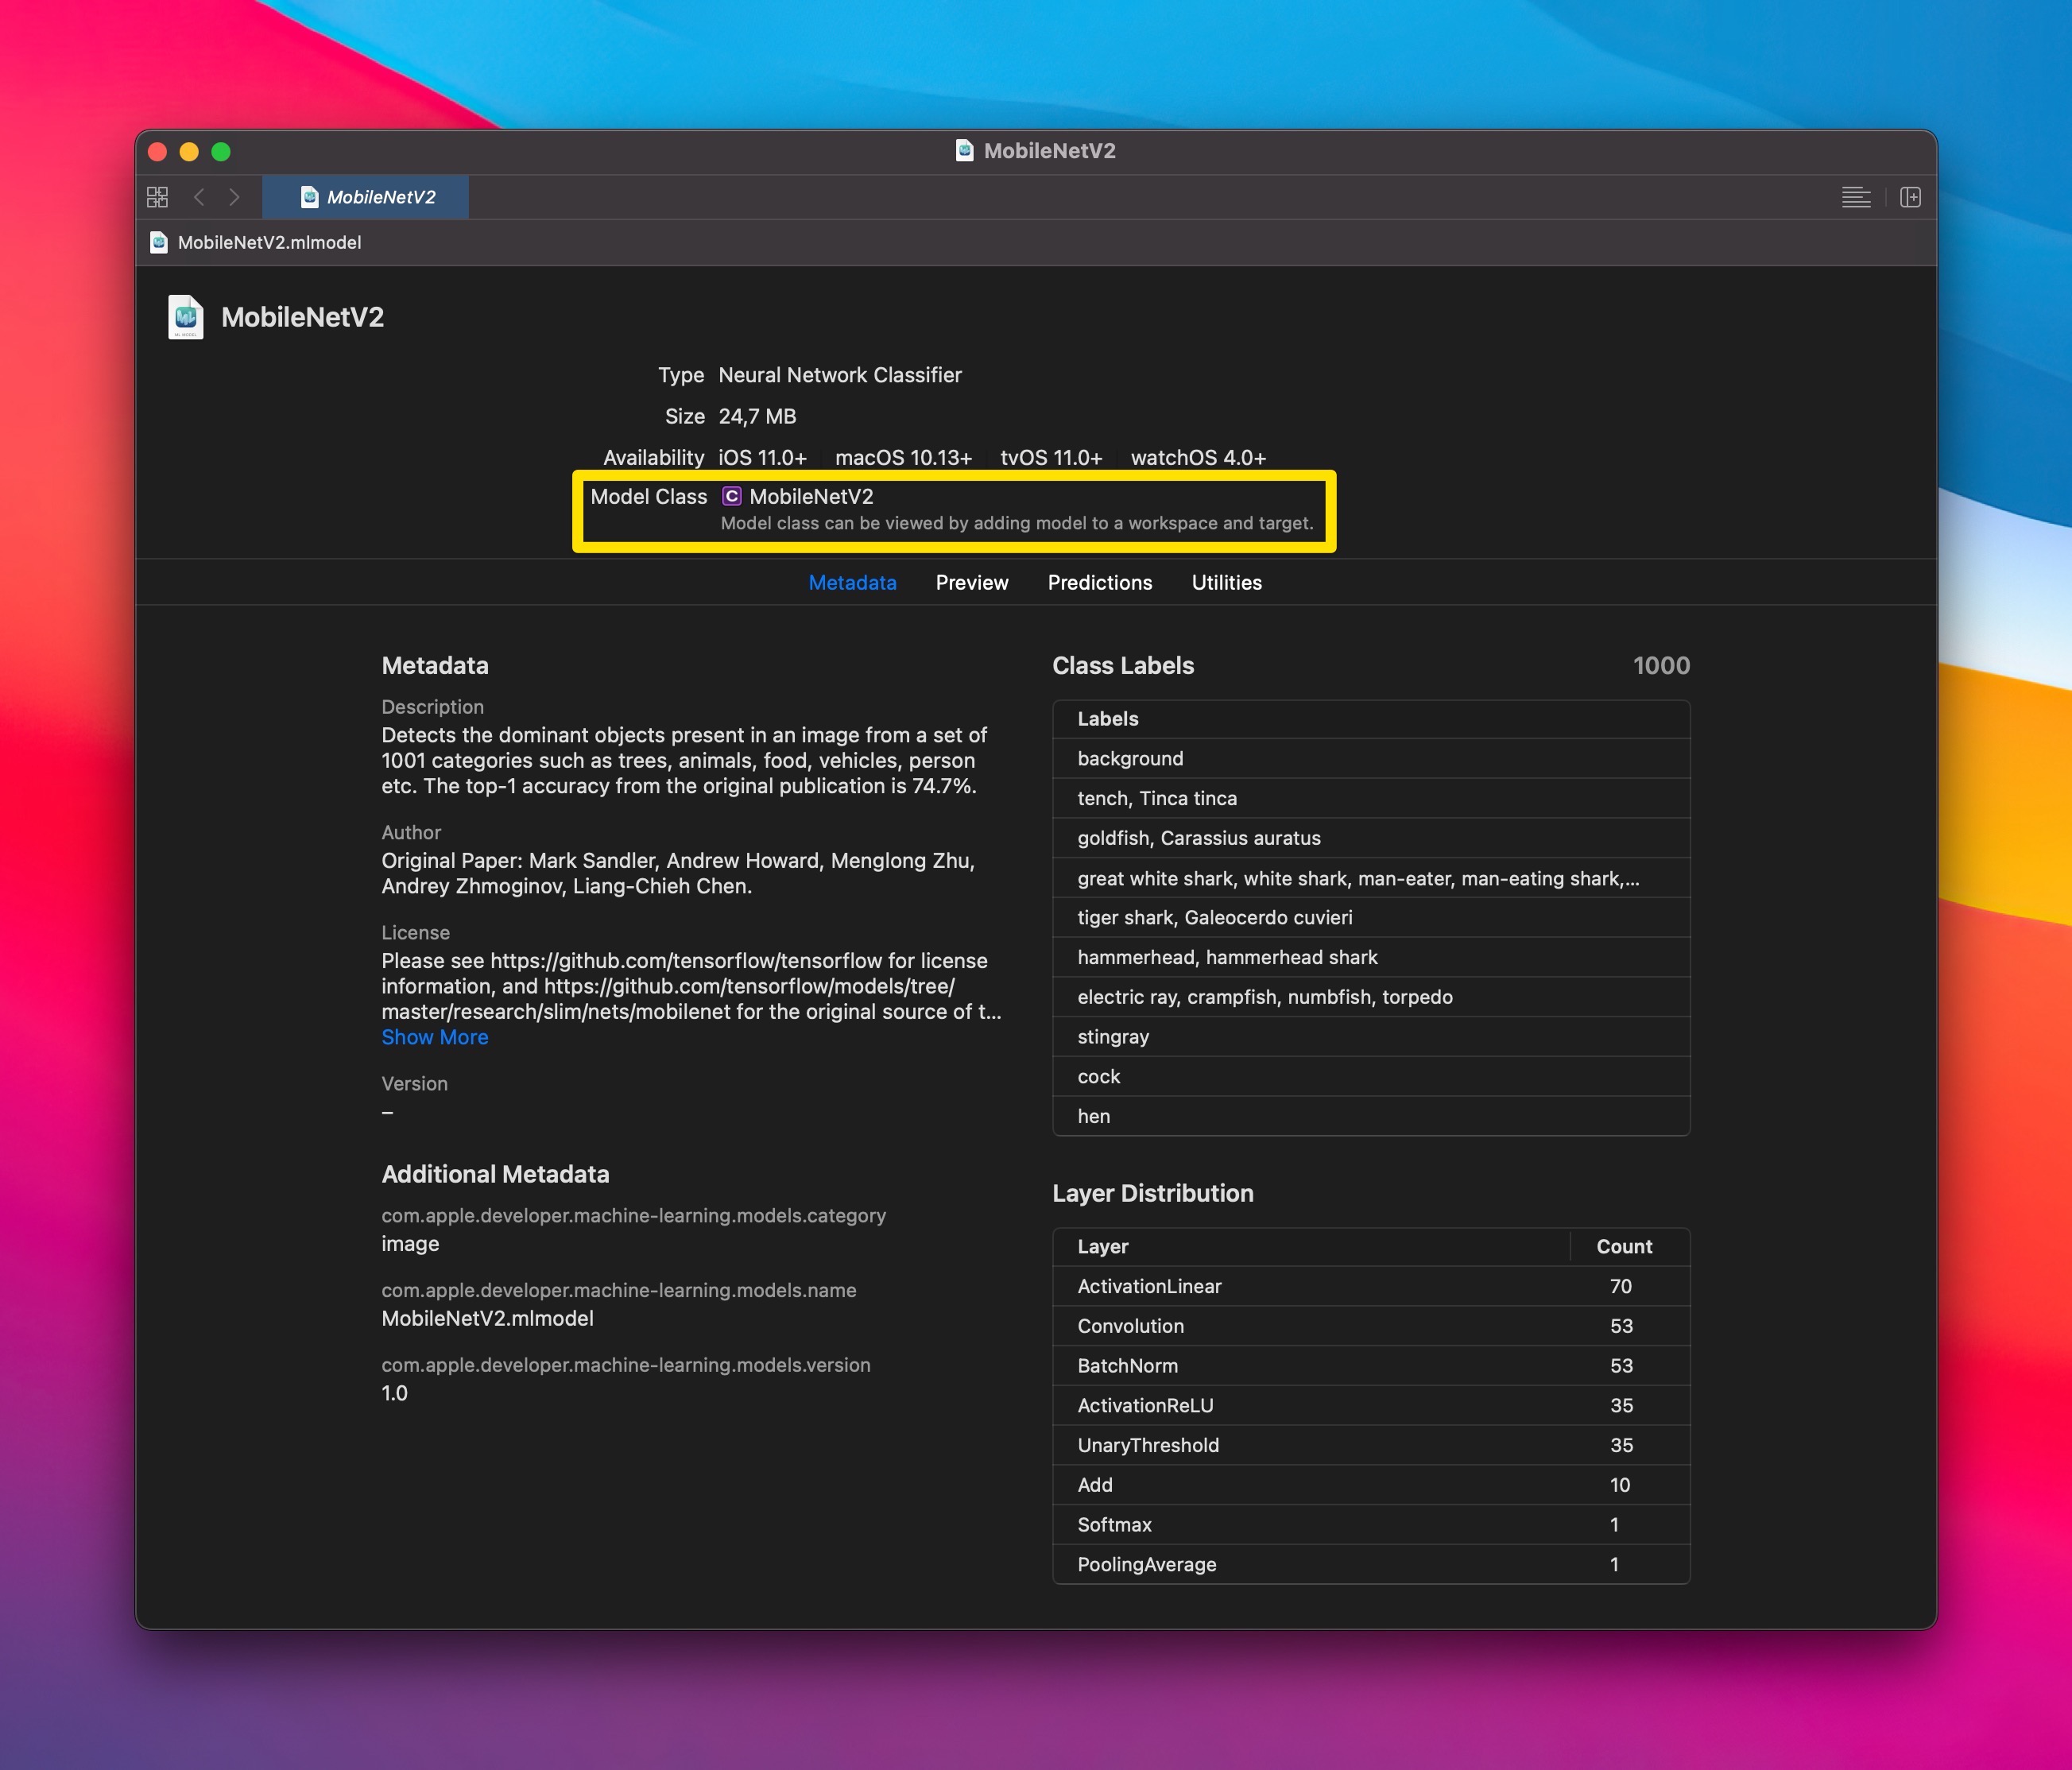The height and width of the screenshot is (1770, 2072).
Task: Click the large MobileNetV2 model document icon
Action: coord(186,317)
